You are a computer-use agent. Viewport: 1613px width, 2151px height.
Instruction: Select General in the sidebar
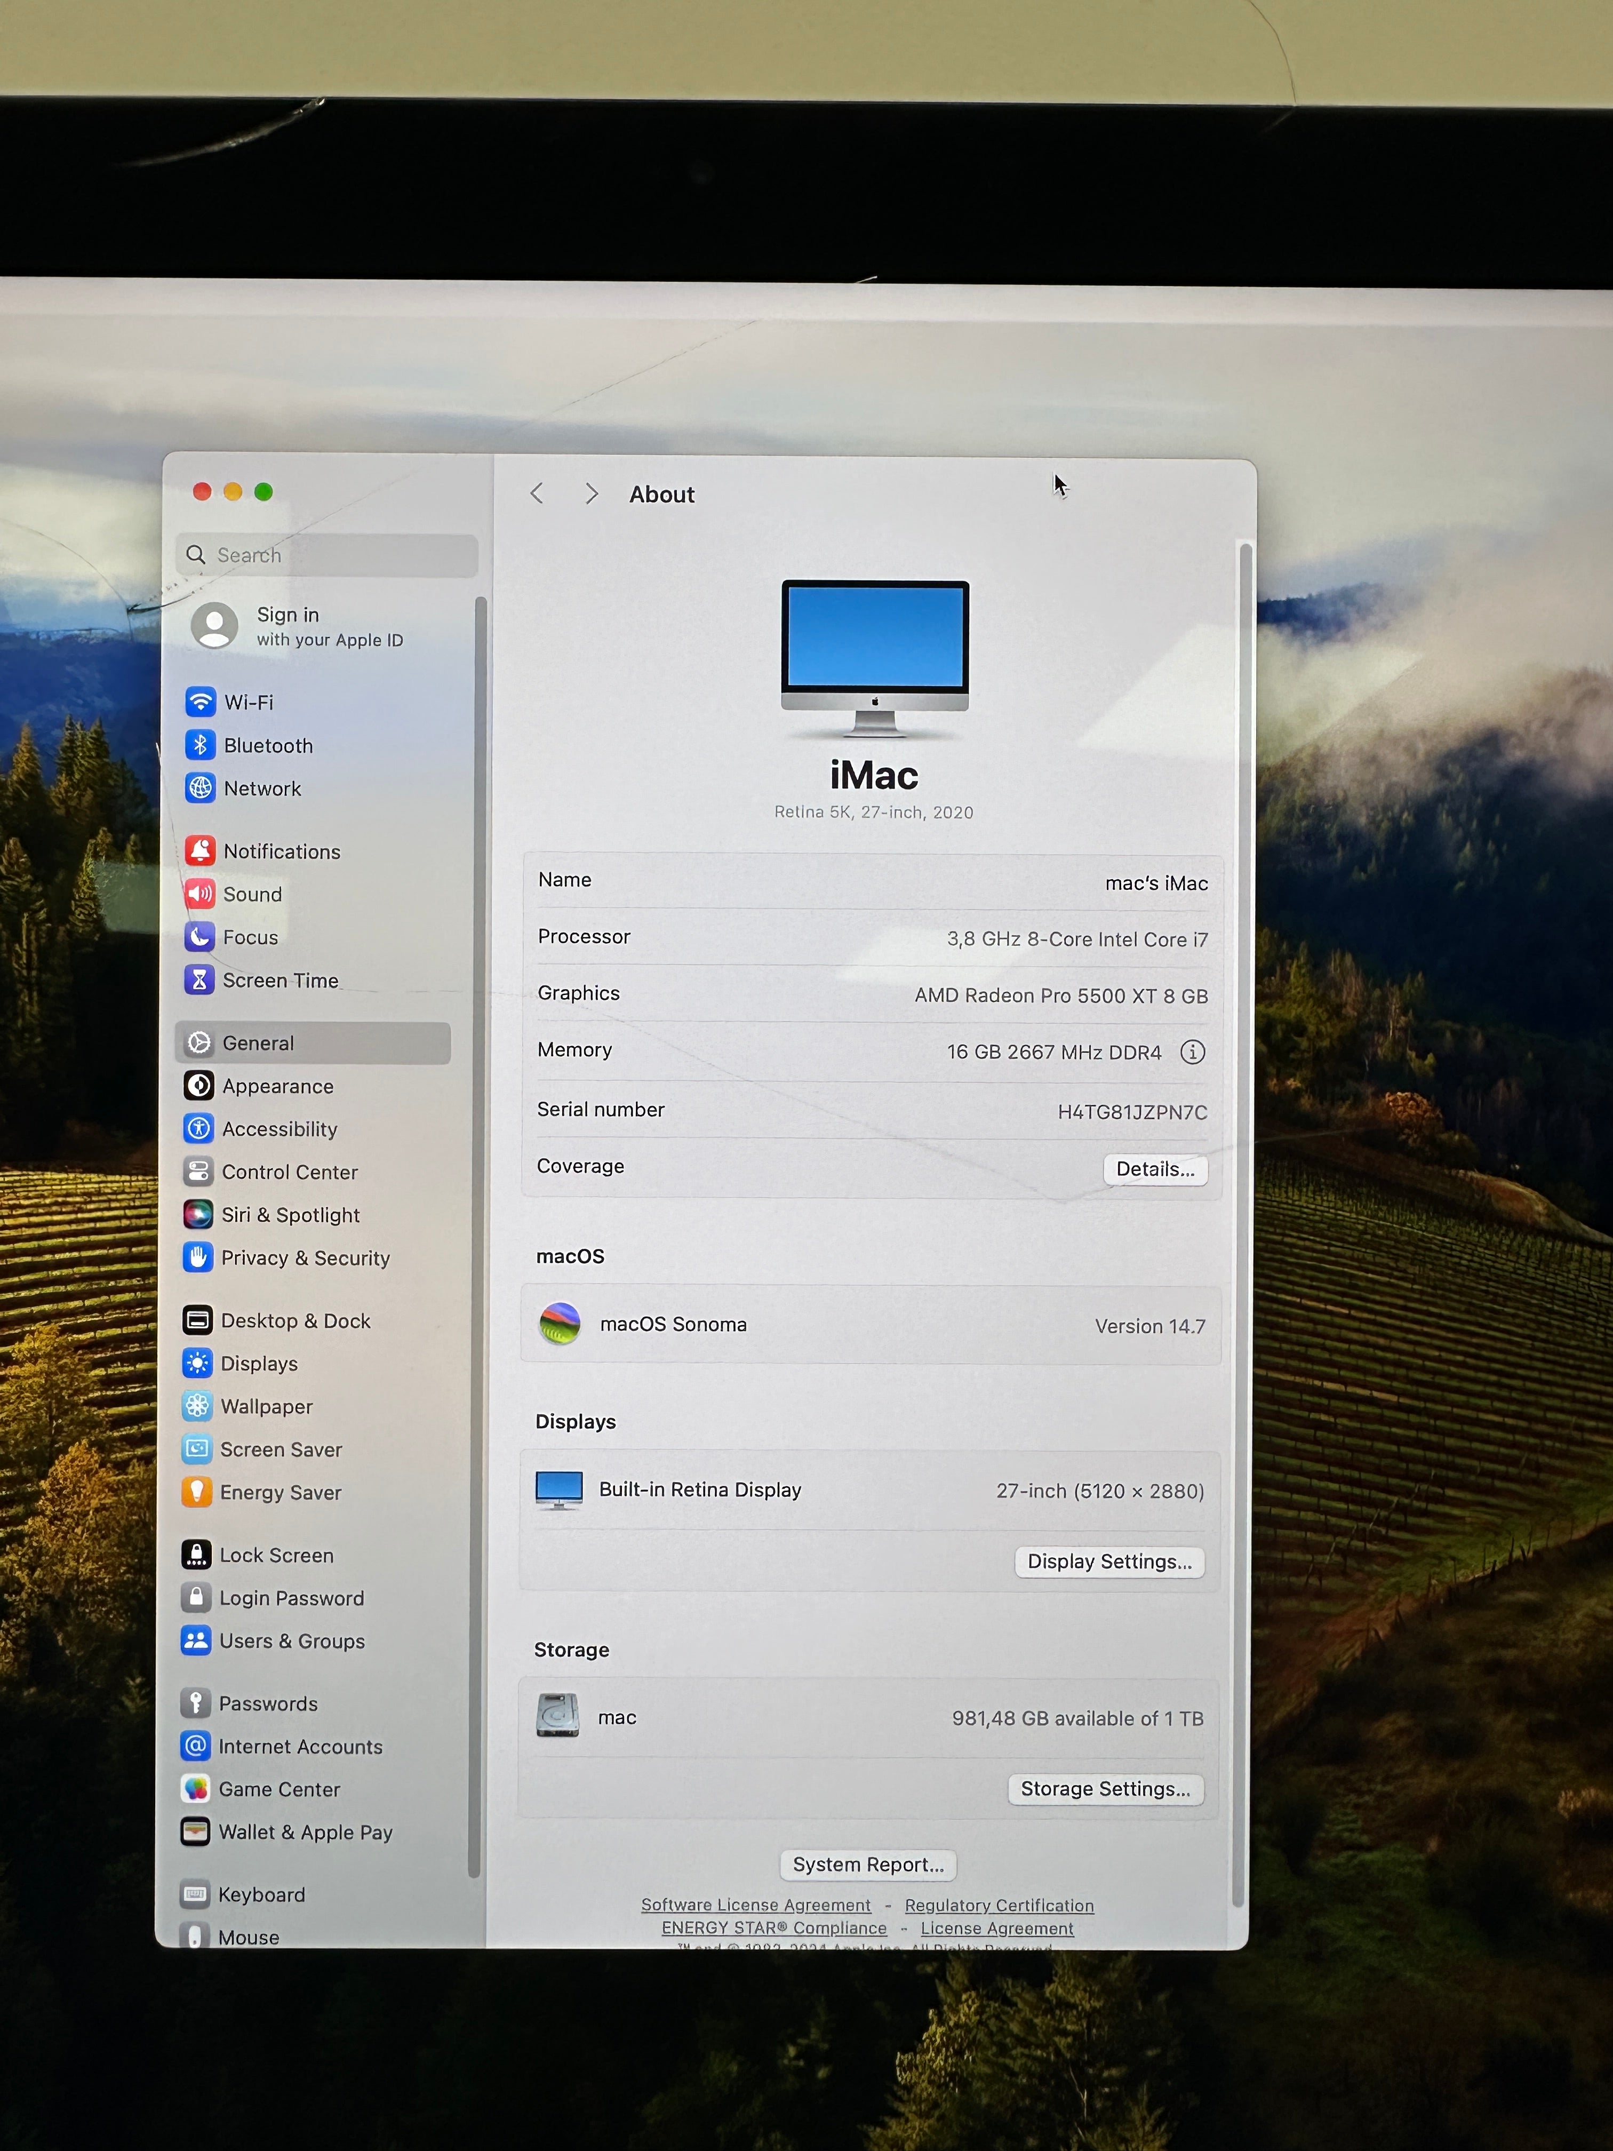tap(258, 1042)
